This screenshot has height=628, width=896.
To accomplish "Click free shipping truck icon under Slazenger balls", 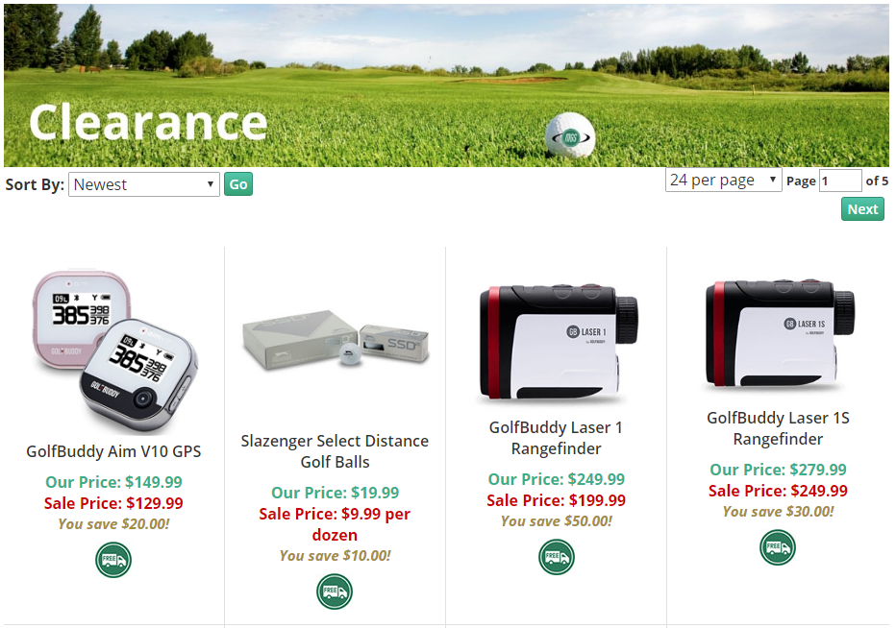I will coord(335,592).
